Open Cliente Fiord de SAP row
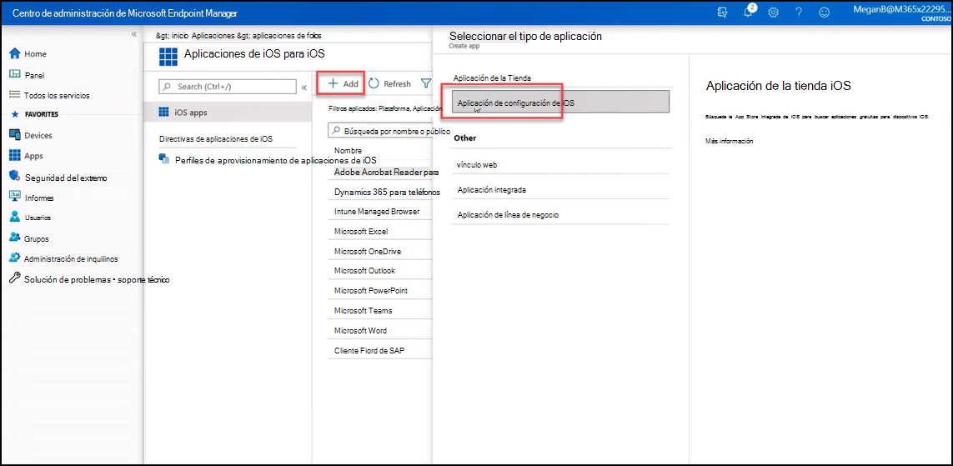Image resolution: width=953 pixels, height=466 pixels. 382,351
